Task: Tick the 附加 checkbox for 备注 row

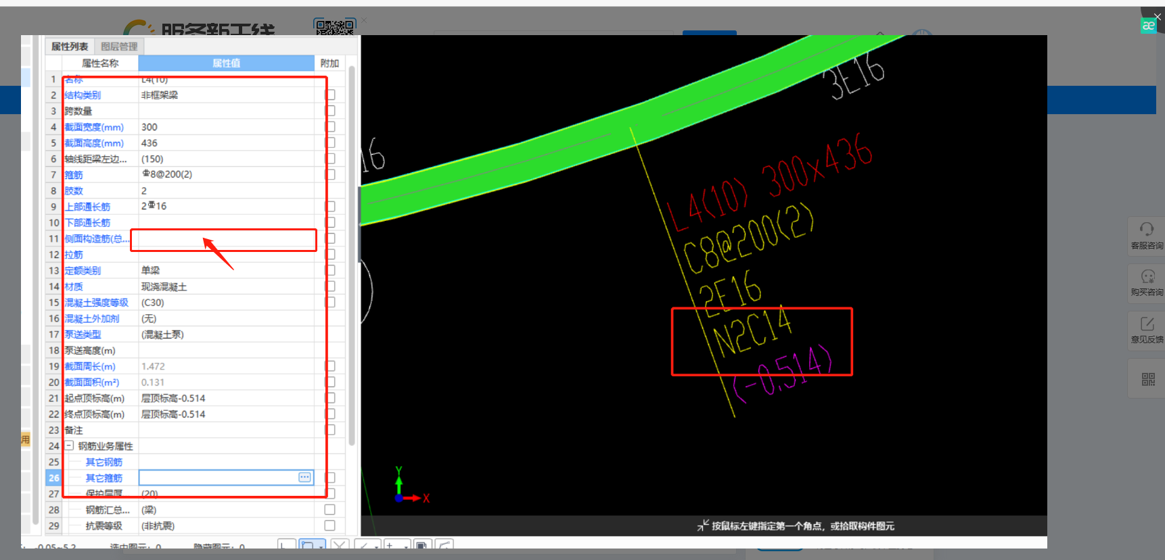Action: (x=329, y=430)
